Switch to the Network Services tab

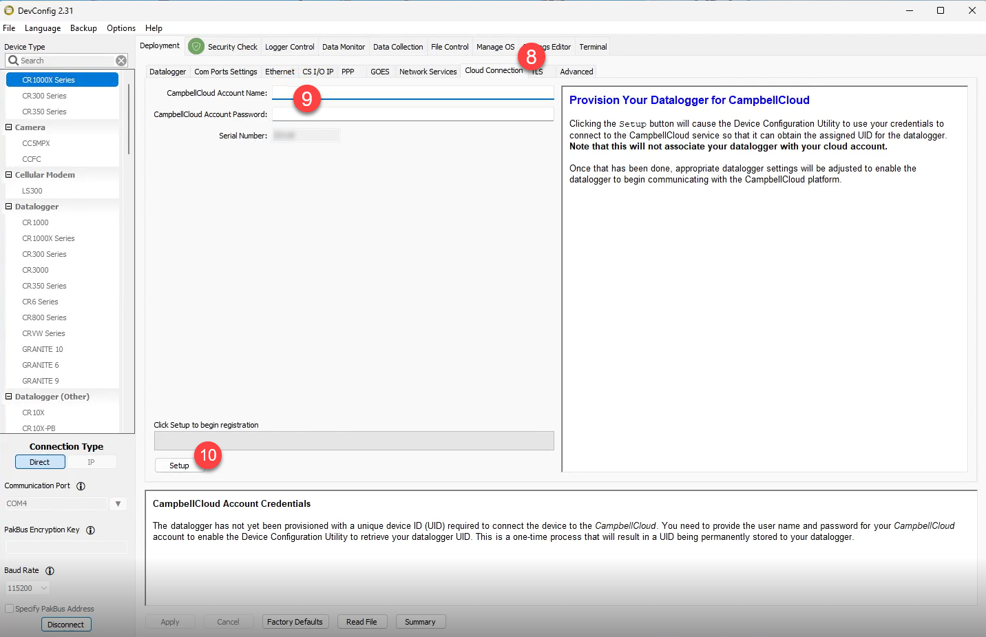(428, 72)
